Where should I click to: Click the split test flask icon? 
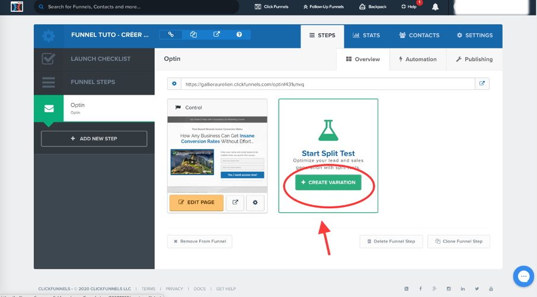pyautogui.click(x=328, y=130)
